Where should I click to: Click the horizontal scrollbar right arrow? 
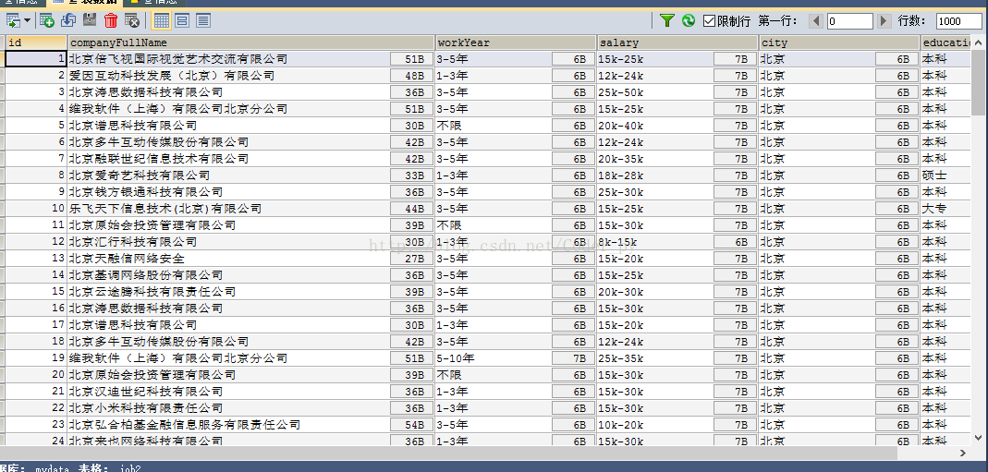point(963,454)
